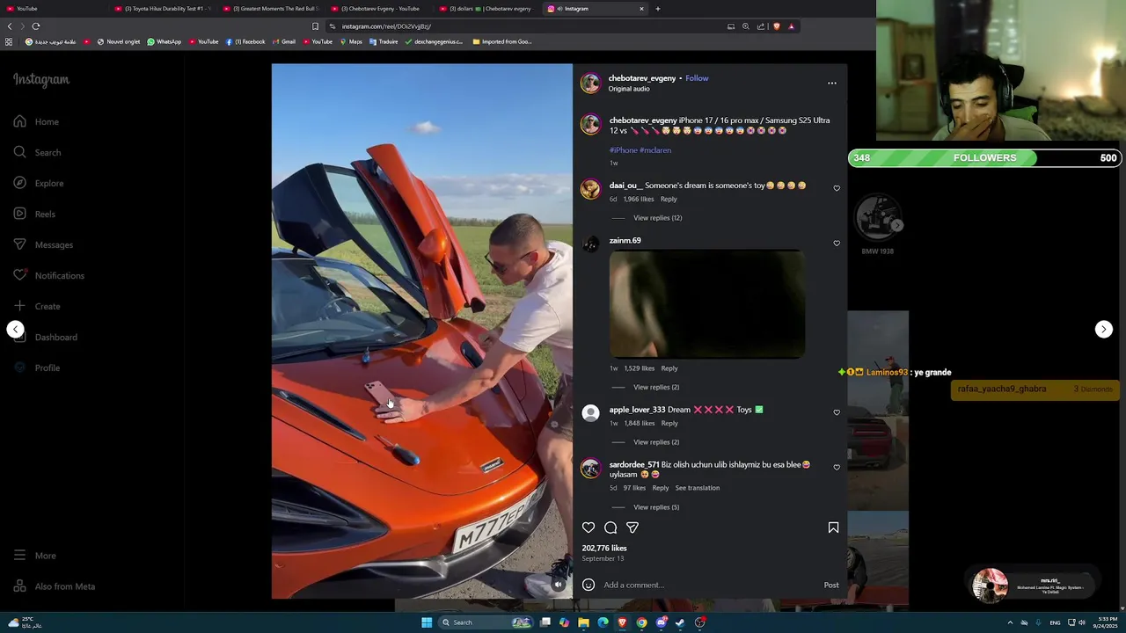Save the reel with bookmark icon
The width and height of the screenshot is (1126, 633).
coord(833,527)
